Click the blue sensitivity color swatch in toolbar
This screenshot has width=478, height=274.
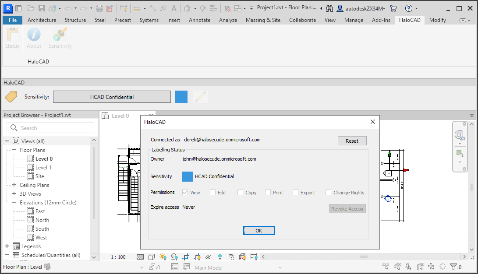(x=181, y=97)
